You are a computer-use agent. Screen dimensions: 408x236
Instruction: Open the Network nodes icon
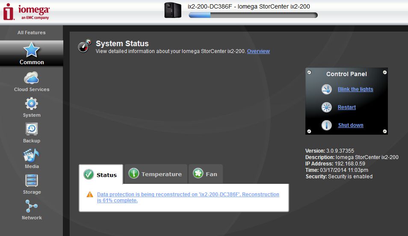click(32, 206)
